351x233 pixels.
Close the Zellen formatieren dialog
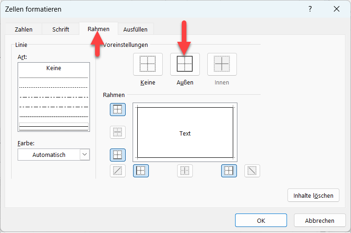tap(337, 9)
